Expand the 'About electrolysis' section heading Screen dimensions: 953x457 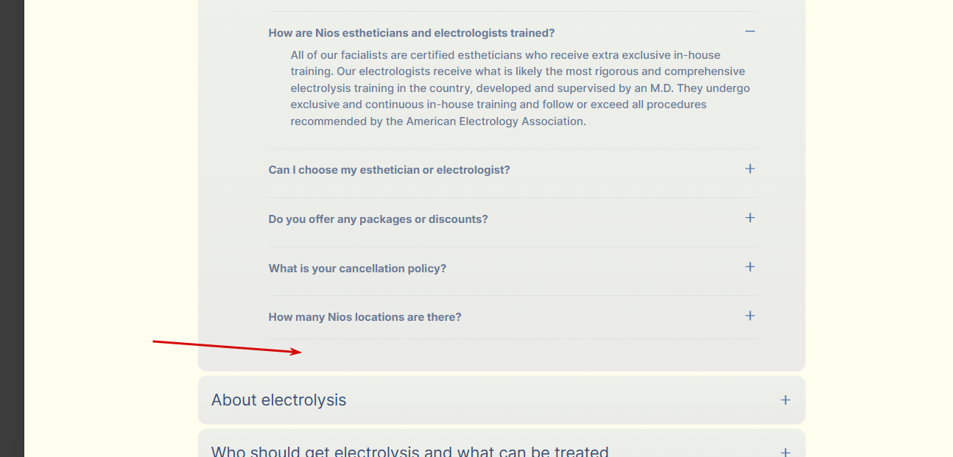coord(278,400)
